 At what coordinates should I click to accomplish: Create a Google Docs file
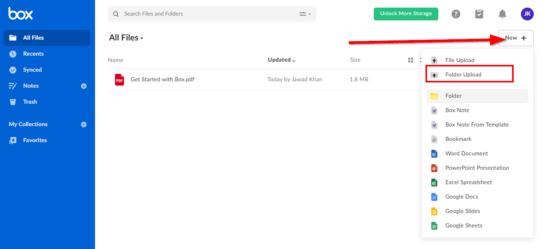coord(477,197)
